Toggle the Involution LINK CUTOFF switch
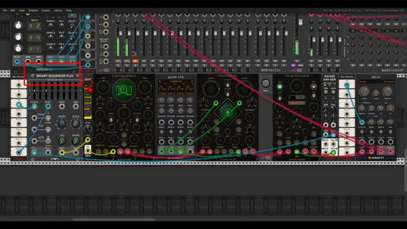407x229 pixels. point(228,85)
